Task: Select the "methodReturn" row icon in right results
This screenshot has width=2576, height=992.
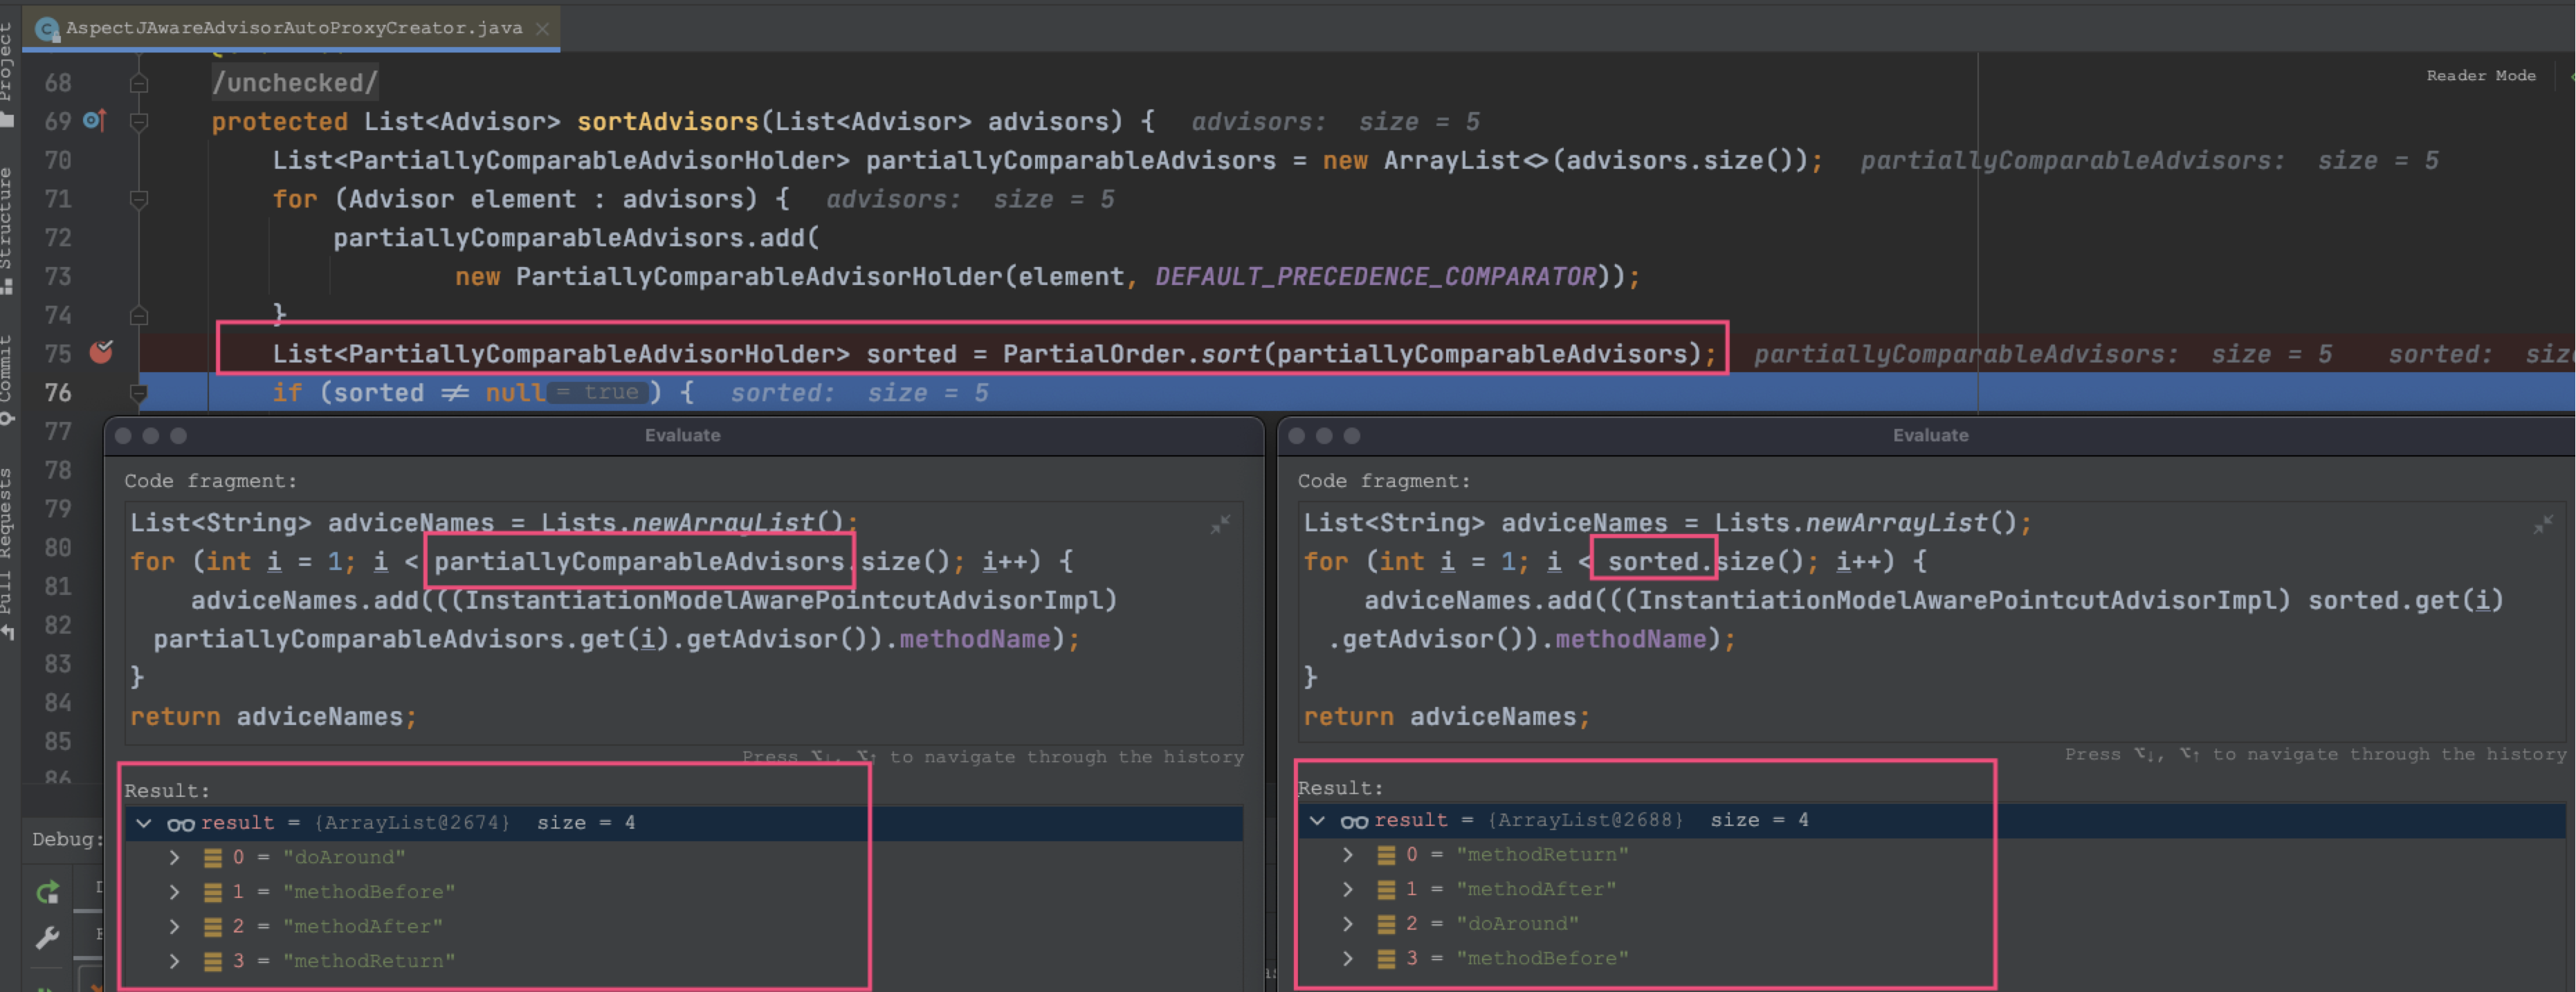Action: [1385, 855]
